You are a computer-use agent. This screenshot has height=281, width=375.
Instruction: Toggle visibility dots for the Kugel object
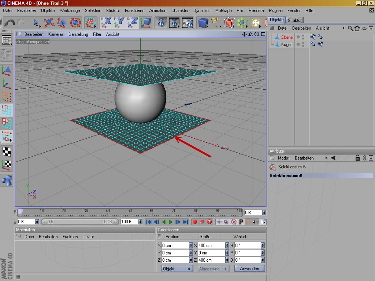303,45
